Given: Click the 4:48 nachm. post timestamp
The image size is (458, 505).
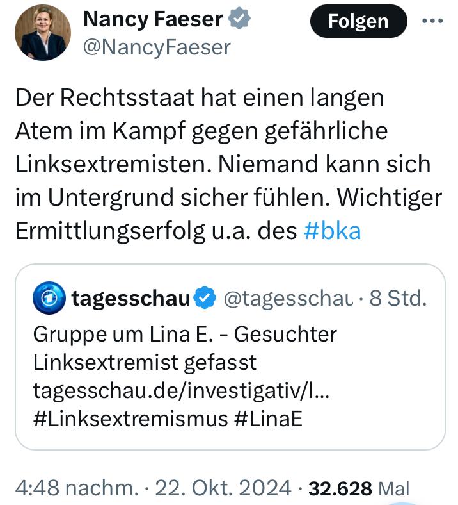Looking at the screenshot, I should (x=77, y=488).
